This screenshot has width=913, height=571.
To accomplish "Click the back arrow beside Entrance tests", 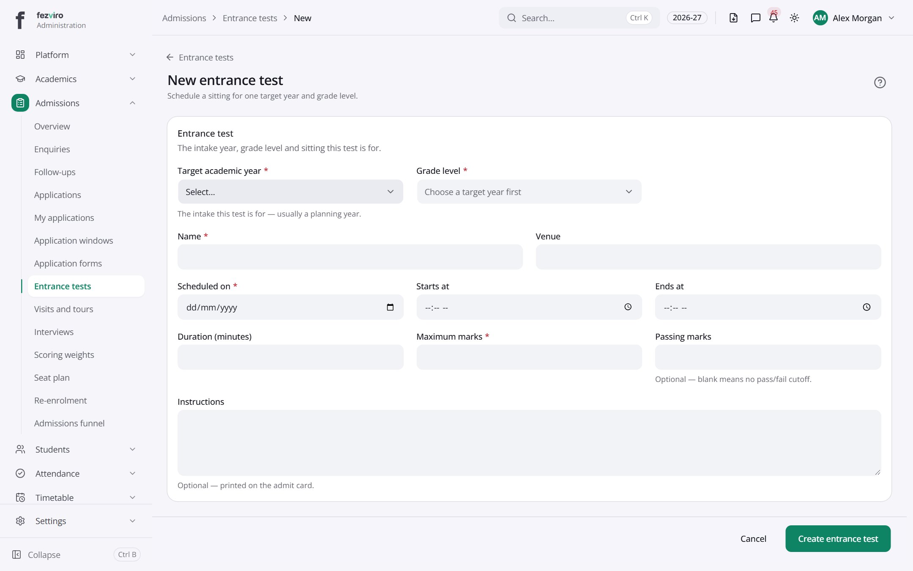I will pos(170,57).
